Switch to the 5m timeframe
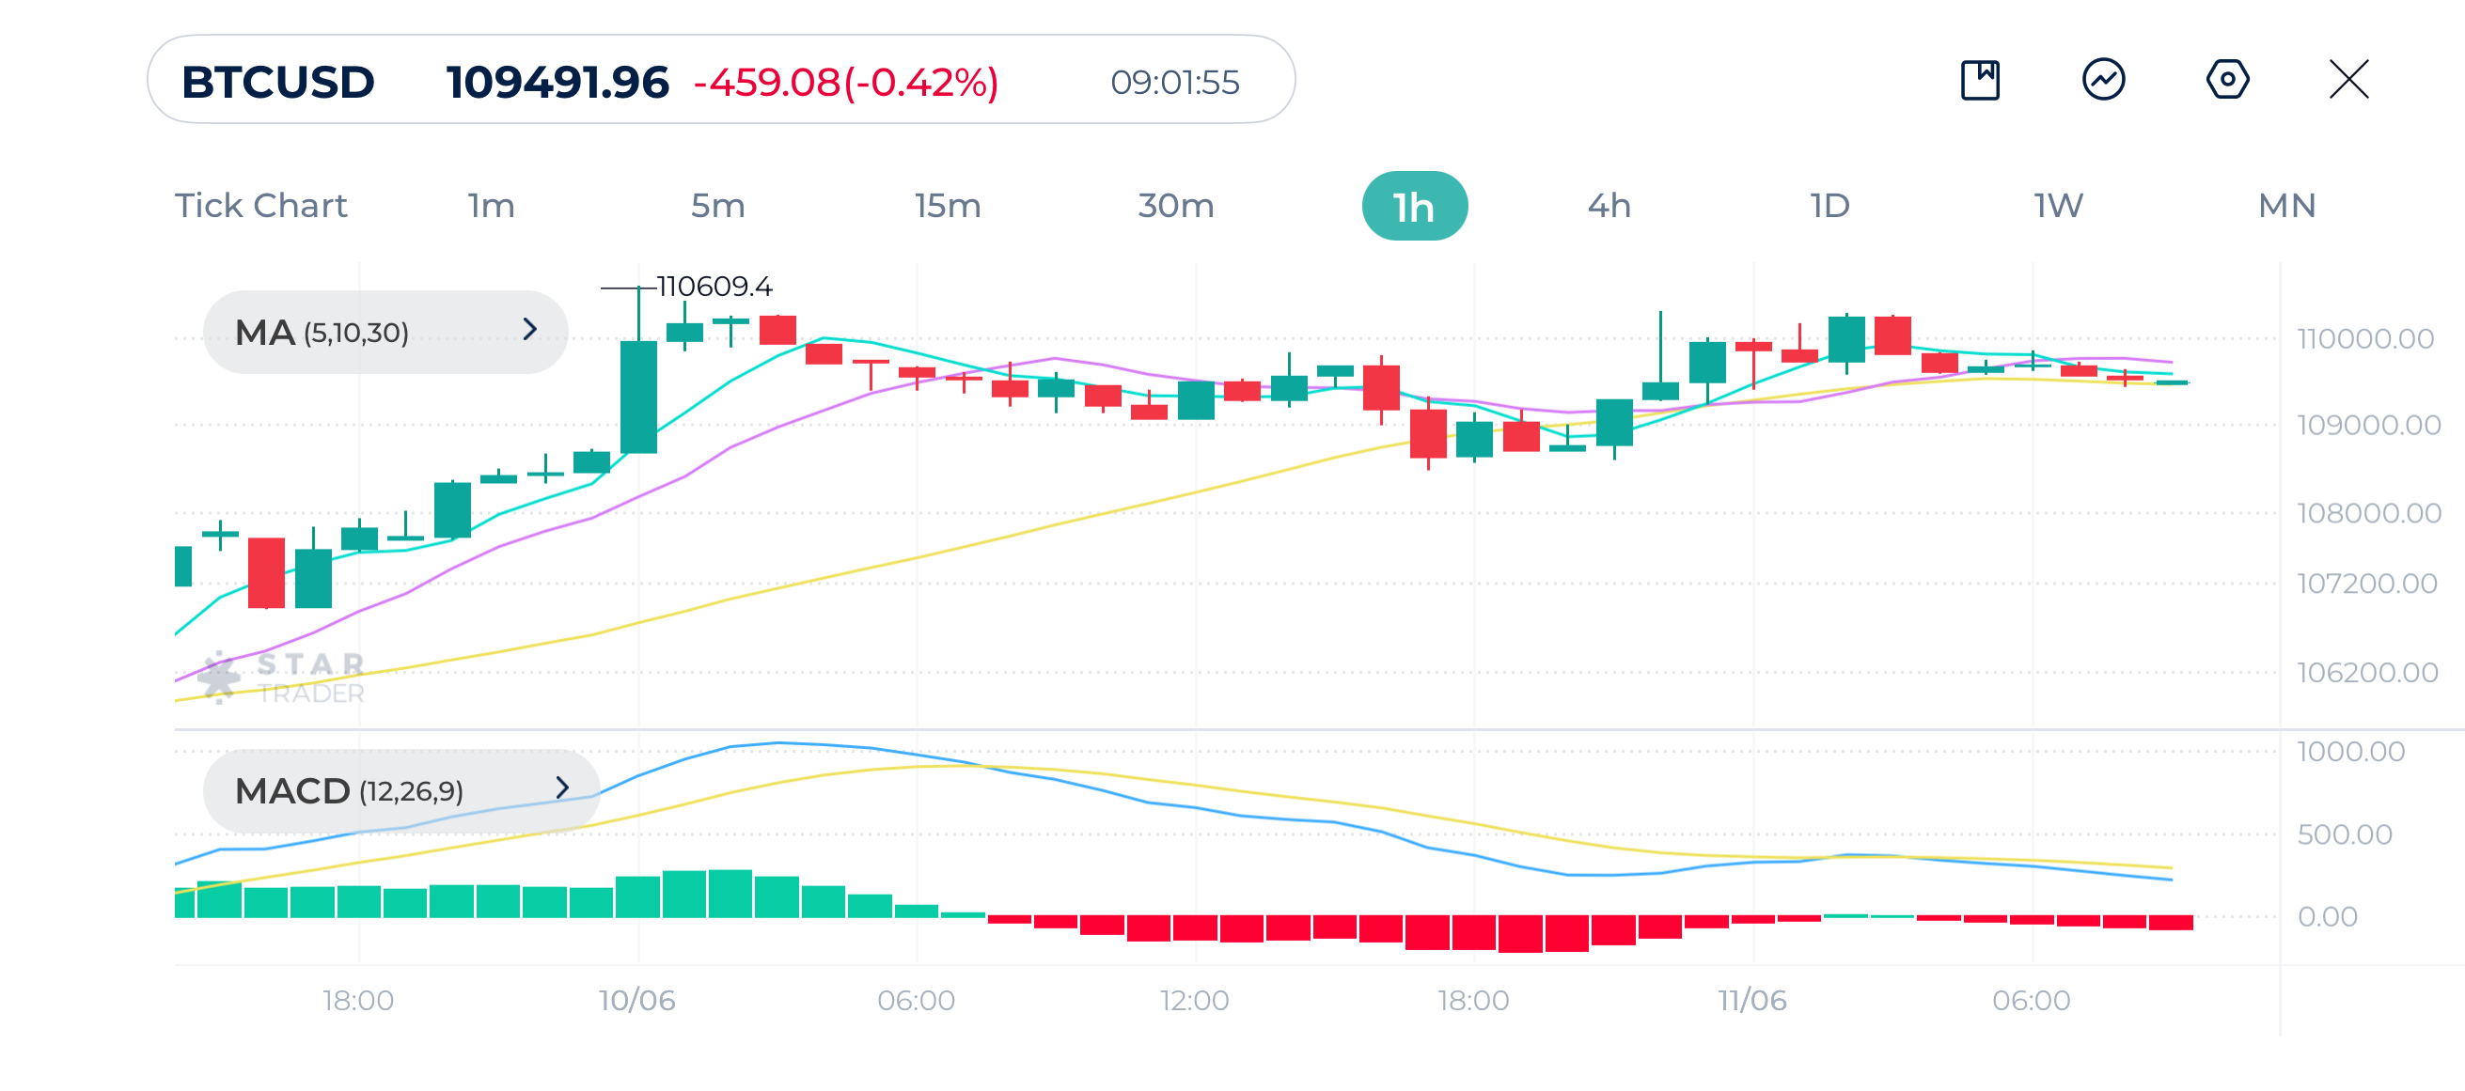Viewport: 2465px width, 1091px height. 716,205
